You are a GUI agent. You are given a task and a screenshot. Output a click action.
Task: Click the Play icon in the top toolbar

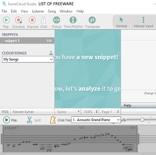point(6,20)
